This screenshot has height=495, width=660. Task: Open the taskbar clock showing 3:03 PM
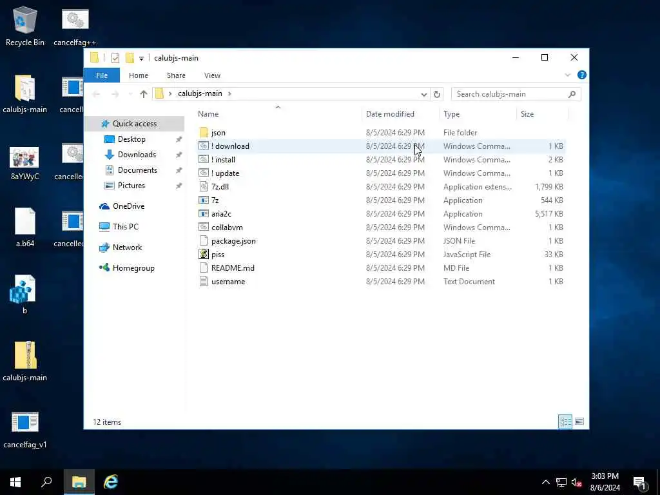point(605,482)
